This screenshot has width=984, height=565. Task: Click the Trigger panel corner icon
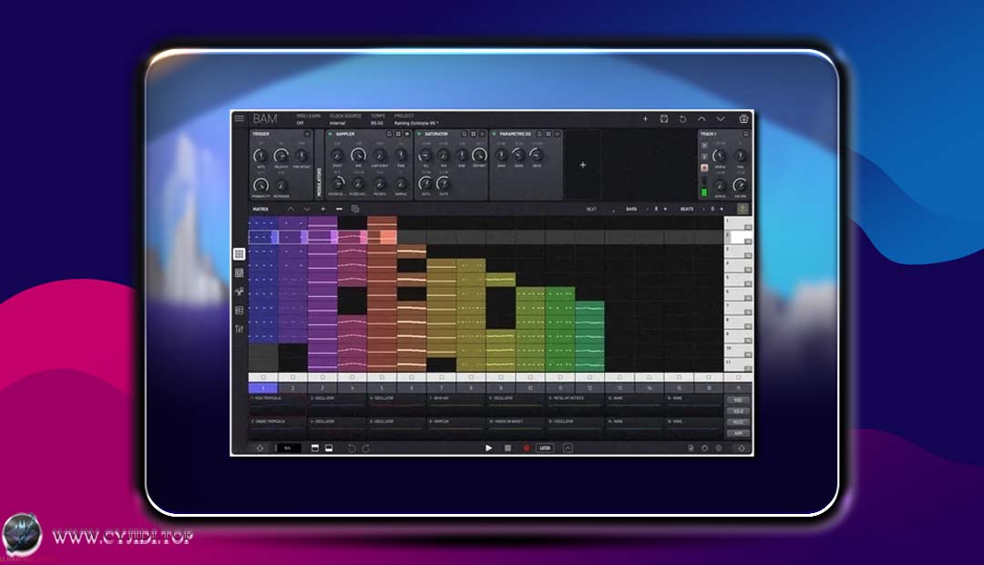(307, 134)
